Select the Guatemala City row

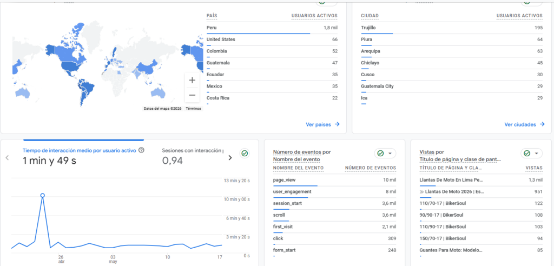pos(452,86)
